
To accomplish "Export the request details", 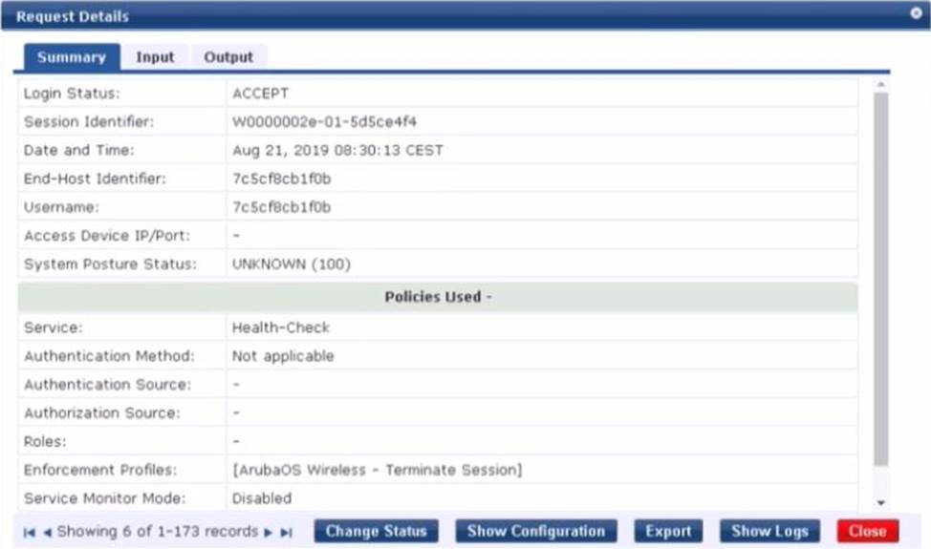I will 668,532.
